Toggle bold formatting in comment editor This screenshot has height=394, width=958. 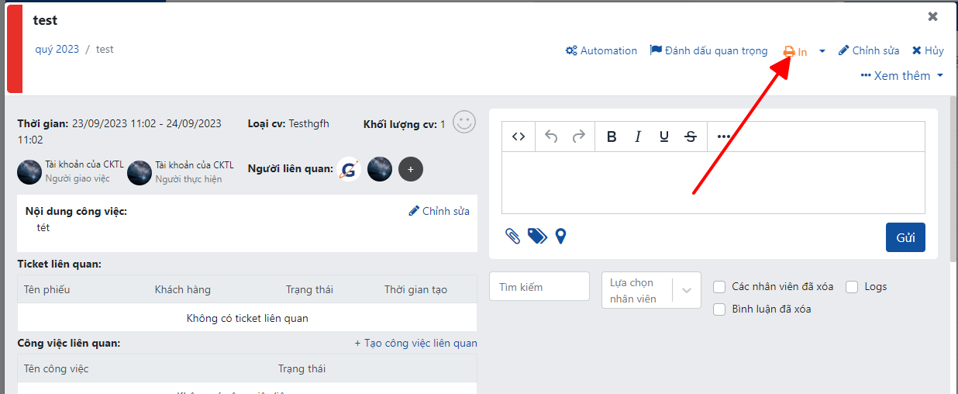tap(612, 137)
